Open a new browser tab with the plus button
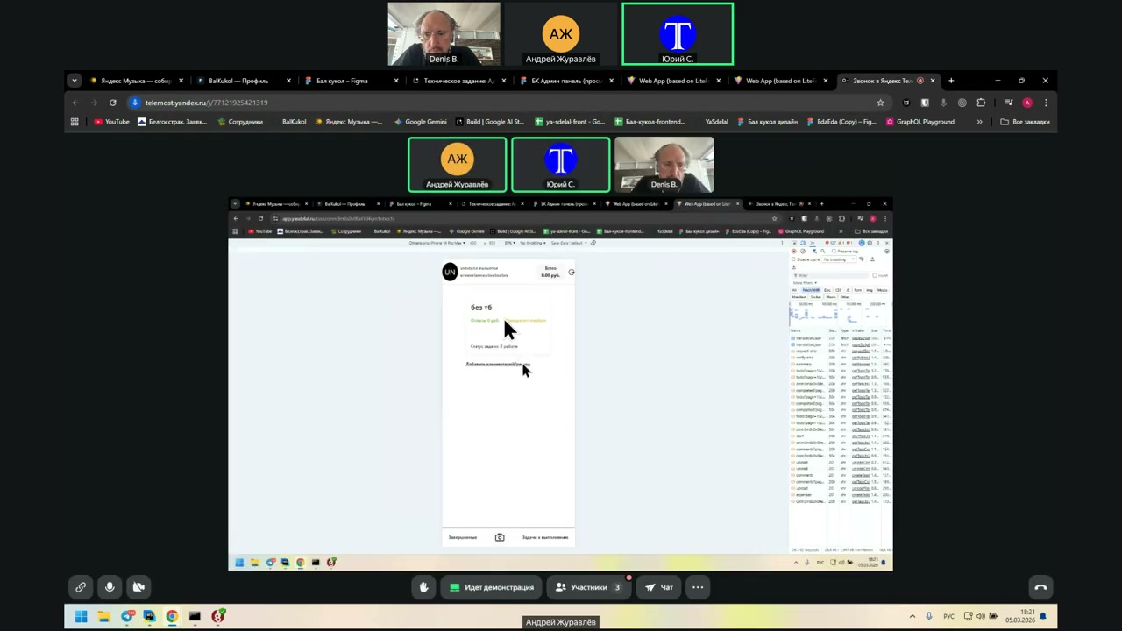Screen dimensions: 1122x631 coord(951,81)
